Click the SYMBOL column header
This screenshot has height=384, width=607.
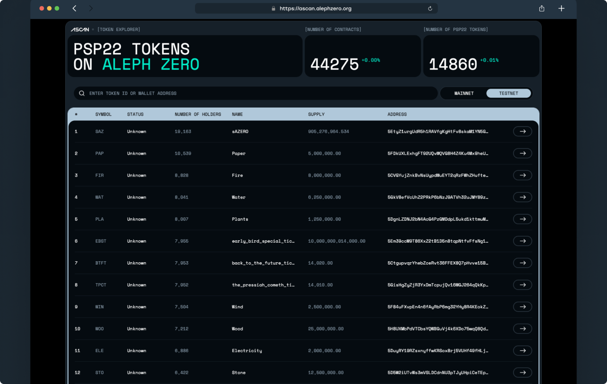click(103, 114)
